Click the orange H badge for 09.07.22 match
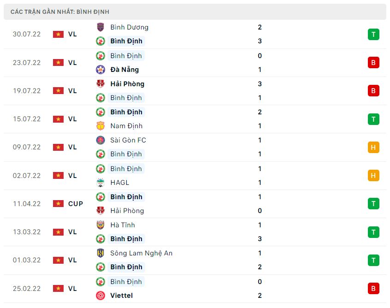Screen dimensions: 390x308 click(373, 147)
